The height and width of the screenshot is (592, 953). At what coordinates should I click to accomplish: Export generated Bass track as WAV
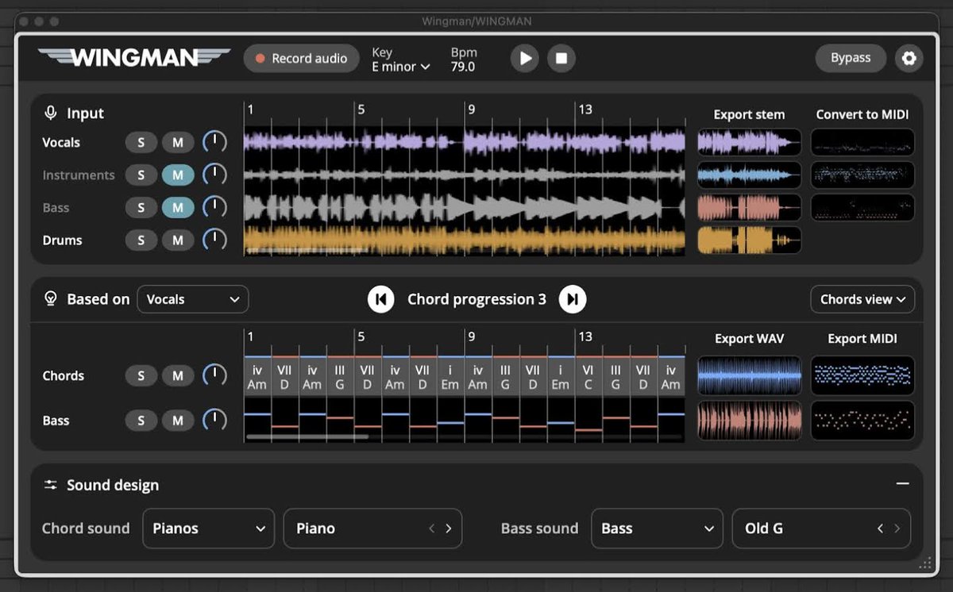click(749, 421)
